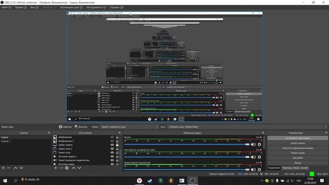
Task: Click Запустить виртуальную камеру button
Action: pyautogui.click(x=298, y=148)
